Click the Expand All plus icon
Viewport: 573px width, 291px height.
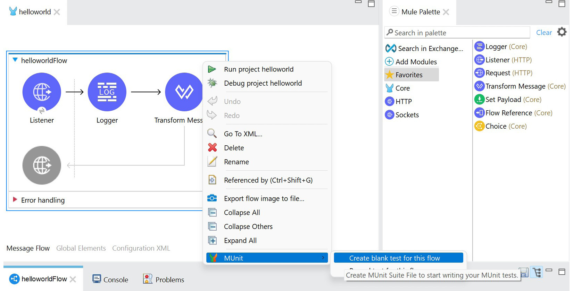pyautogui.click(x=212, y=240)
